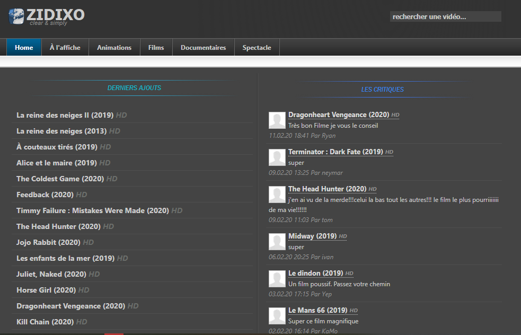Click tom's avatar on Head Hunter review
This screenshot has width=521, height=335.
(x=277, y=195)
